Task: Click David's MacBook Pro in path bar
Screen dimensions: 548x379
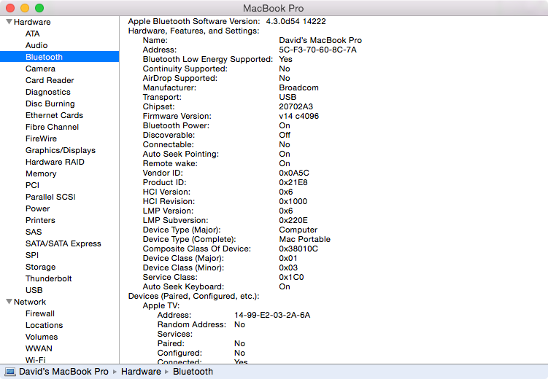Action: pos(63,372)
